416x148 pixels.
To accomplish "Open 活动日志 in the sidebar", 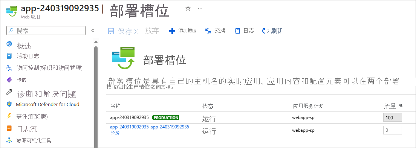I will tap(28, 56).
